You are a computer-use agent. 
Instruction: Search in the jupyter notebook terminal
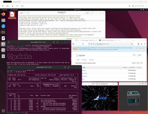point(54,42)
